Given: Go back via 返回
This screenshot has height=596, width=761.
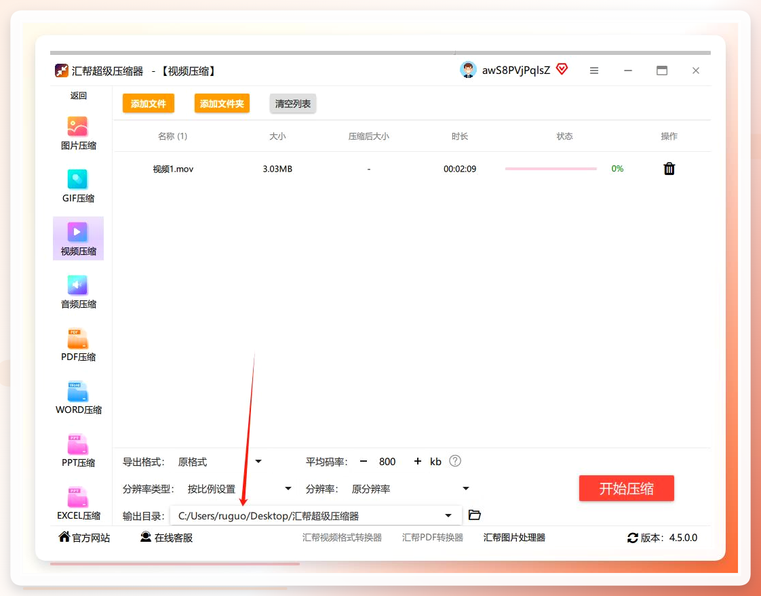Looking at the screenshot, I should click(x=78, y=96).
